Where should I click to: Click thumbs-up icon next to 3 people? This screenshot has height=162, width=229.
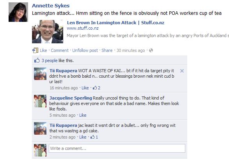pos(37,61)
